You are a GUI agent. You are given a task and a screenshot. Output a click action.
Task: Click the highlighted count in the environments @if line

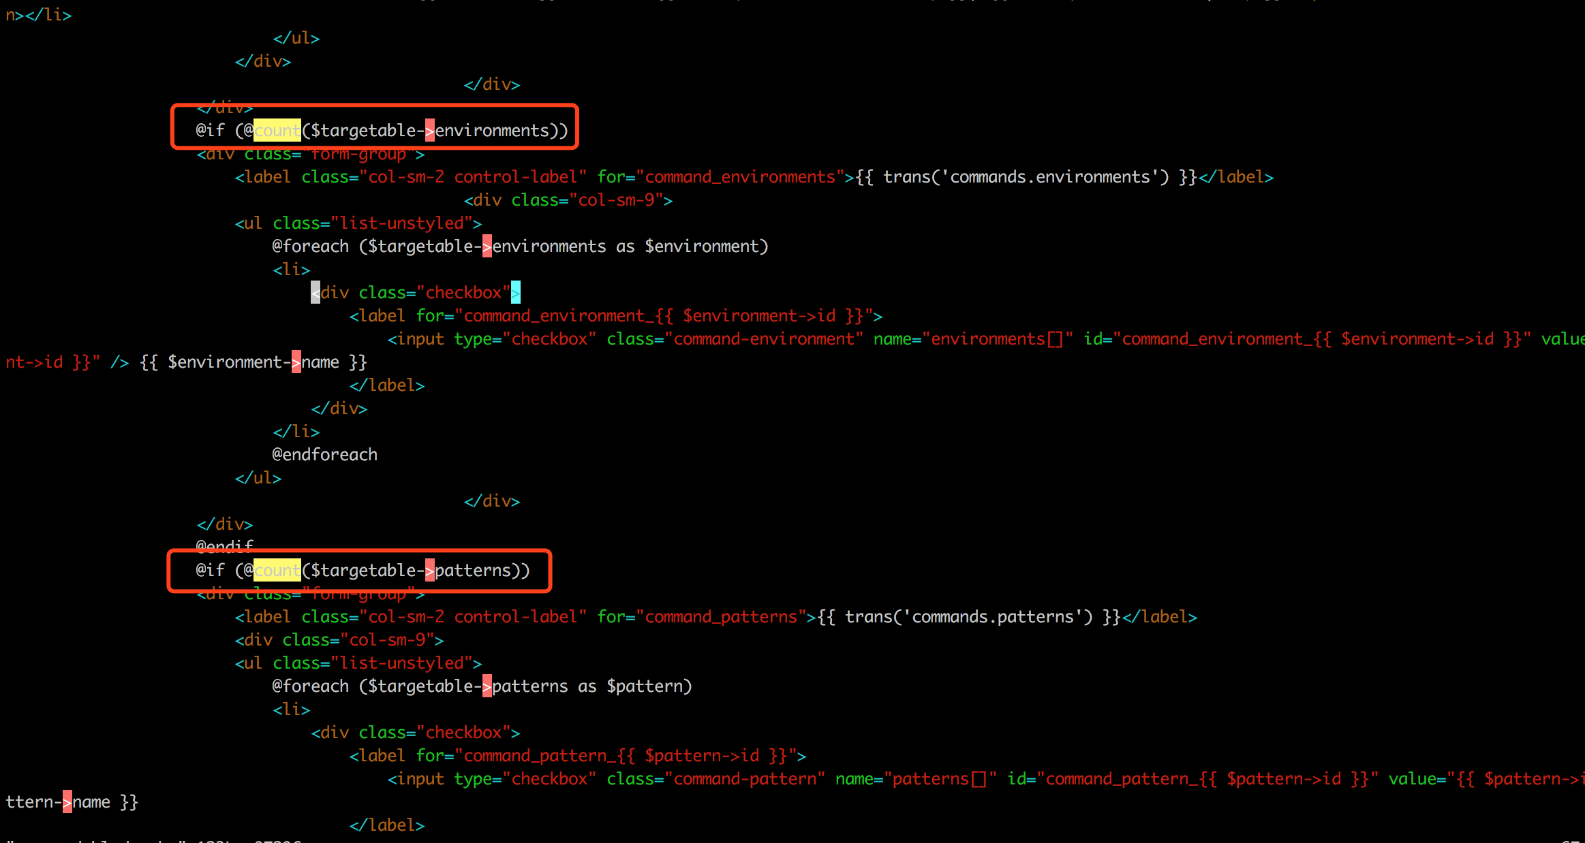(277, 130)
